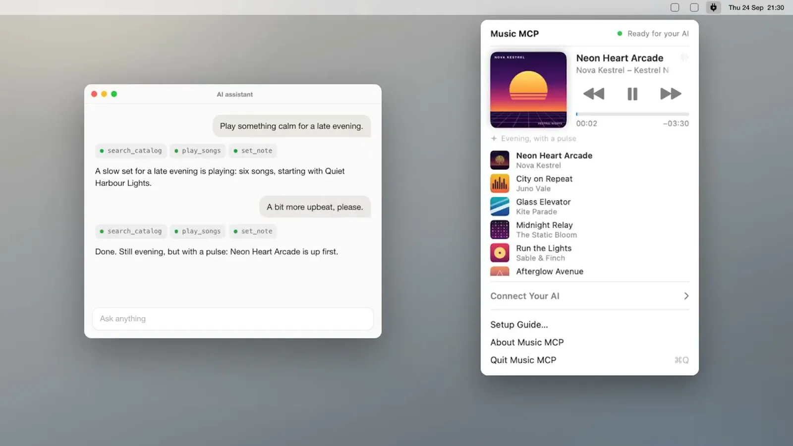Click the playback progress bar

point(632,114)
